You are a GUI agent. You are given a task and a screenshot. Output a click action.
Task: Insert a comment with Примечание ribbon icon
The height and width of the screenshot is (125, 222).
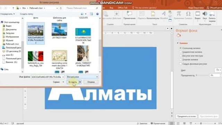[x=129, y=14]
